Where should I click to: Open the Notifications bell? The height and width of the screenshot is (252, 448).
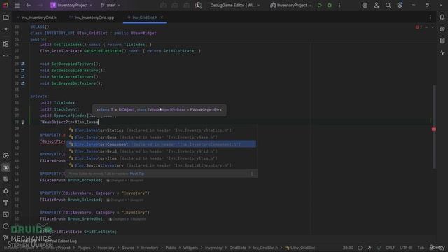(442, 17)
